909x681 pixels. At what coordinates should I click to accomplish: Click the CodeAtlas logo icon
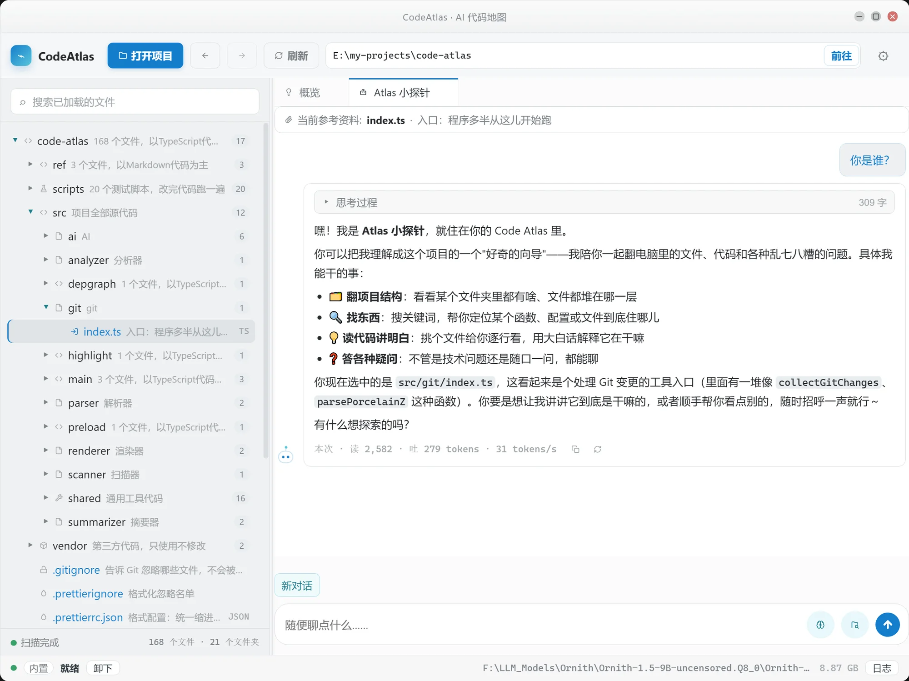coord(21,55)
